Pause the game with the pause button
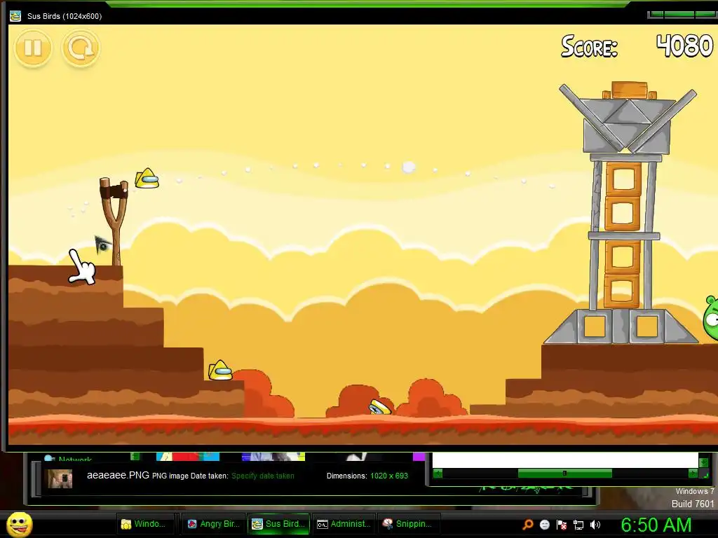 pyautogui.click(x=33, y=48)
